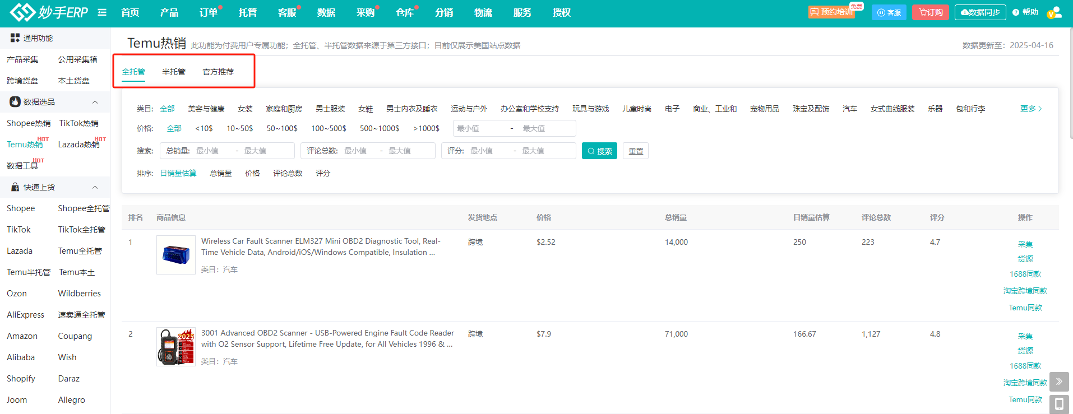Switch to the 官方推荐 tab
Image resolution: width=1073 pixels, height=414 pixels.
tap(218, 72)
